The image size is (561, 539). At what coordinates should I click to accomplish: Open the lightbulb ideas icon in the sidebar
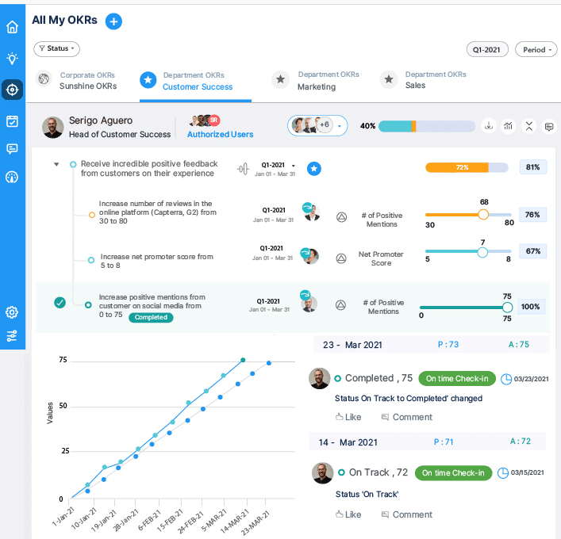click(12, 59)
